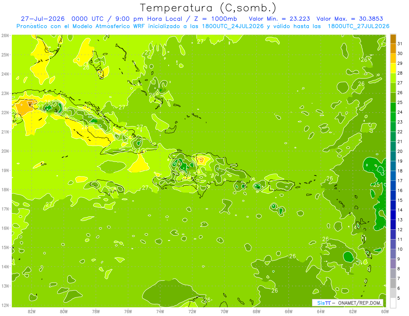
Task: Click the "23N" latitude axis label
Action: [5, 93]
